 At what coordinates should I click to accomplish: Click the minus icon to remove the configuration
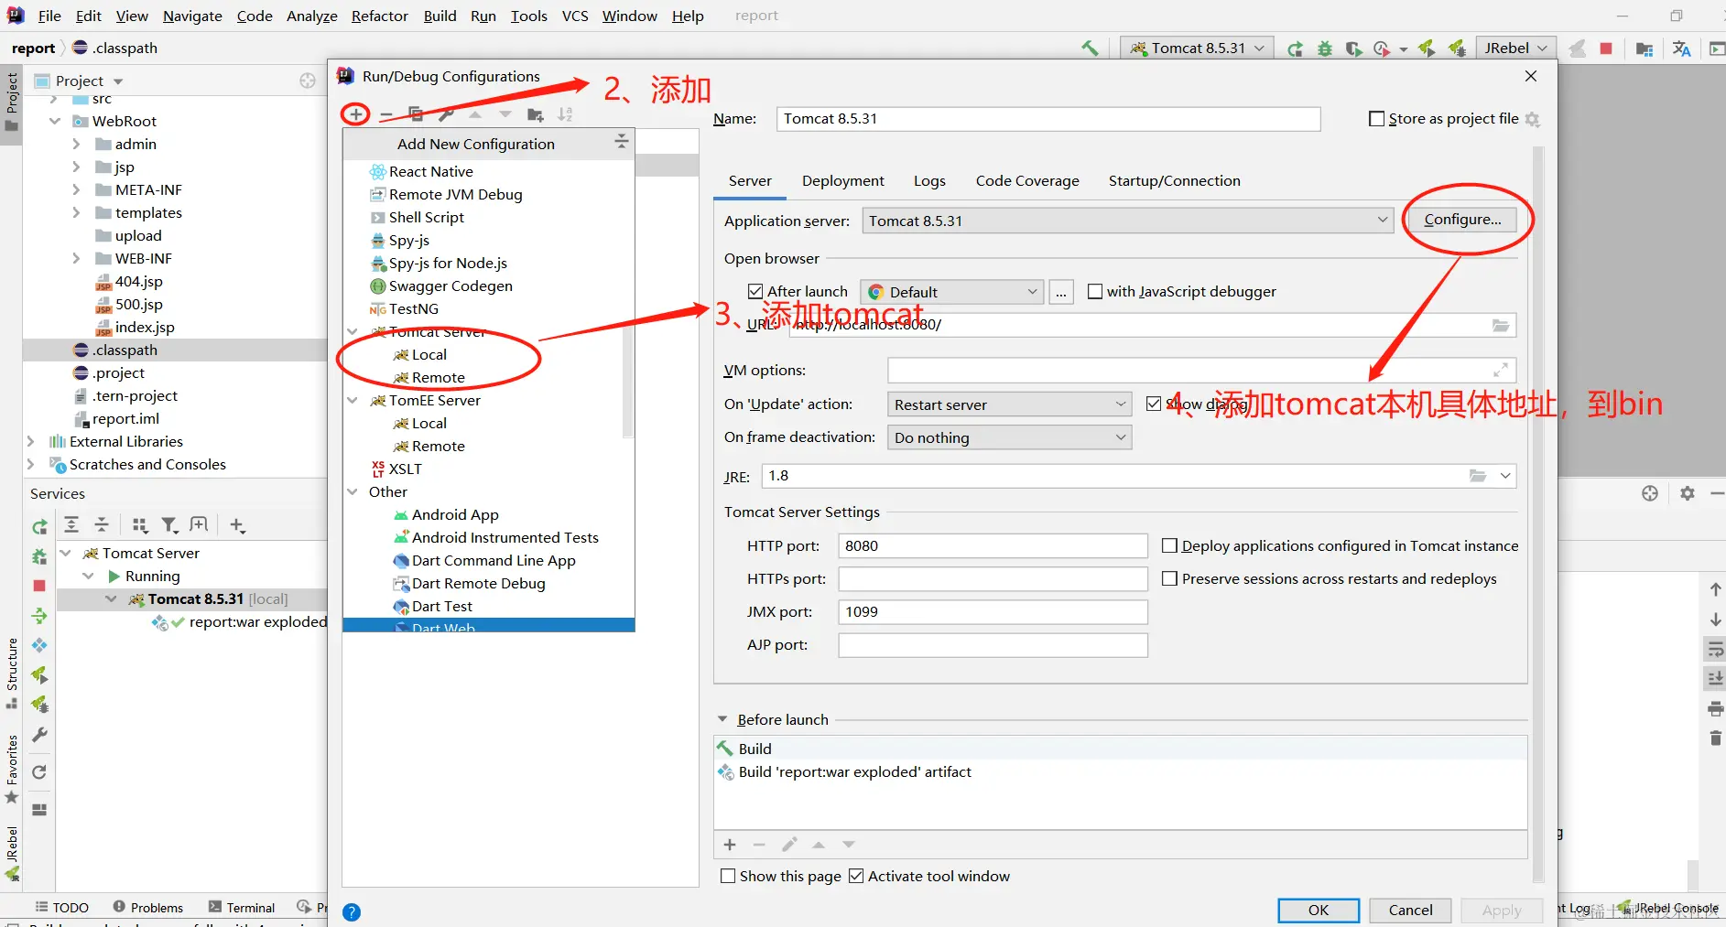[x=386, y=115]
